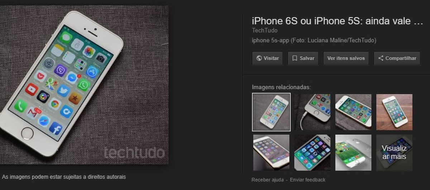Open related image of iPhone with charging cable
The height and width of the screenshot is (190, 430).
click(312, 112)
